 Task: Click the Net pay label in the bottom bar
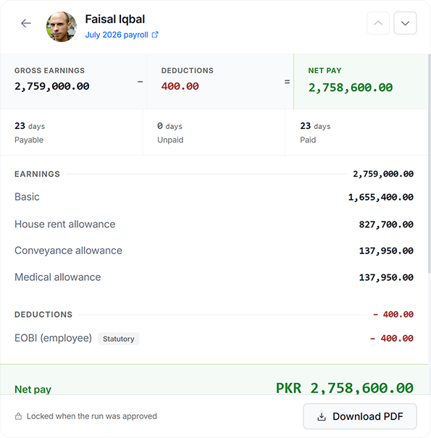point(33,389)
